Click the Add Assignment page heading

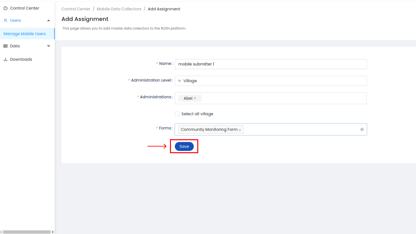click(x=85, y=19)
